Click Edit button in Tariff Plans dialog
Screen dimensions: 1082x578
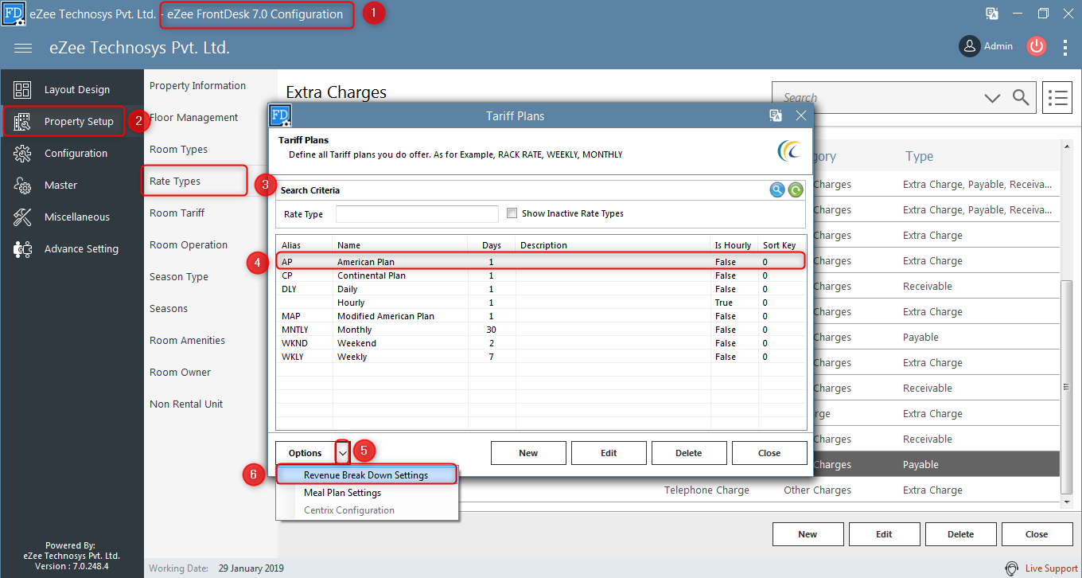tap(609, 453)
